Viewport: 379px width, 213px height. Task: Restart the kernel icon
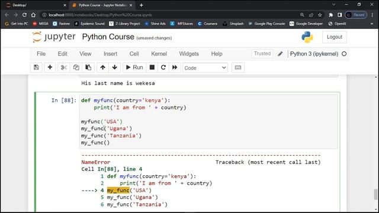click(x=163, y=67)
